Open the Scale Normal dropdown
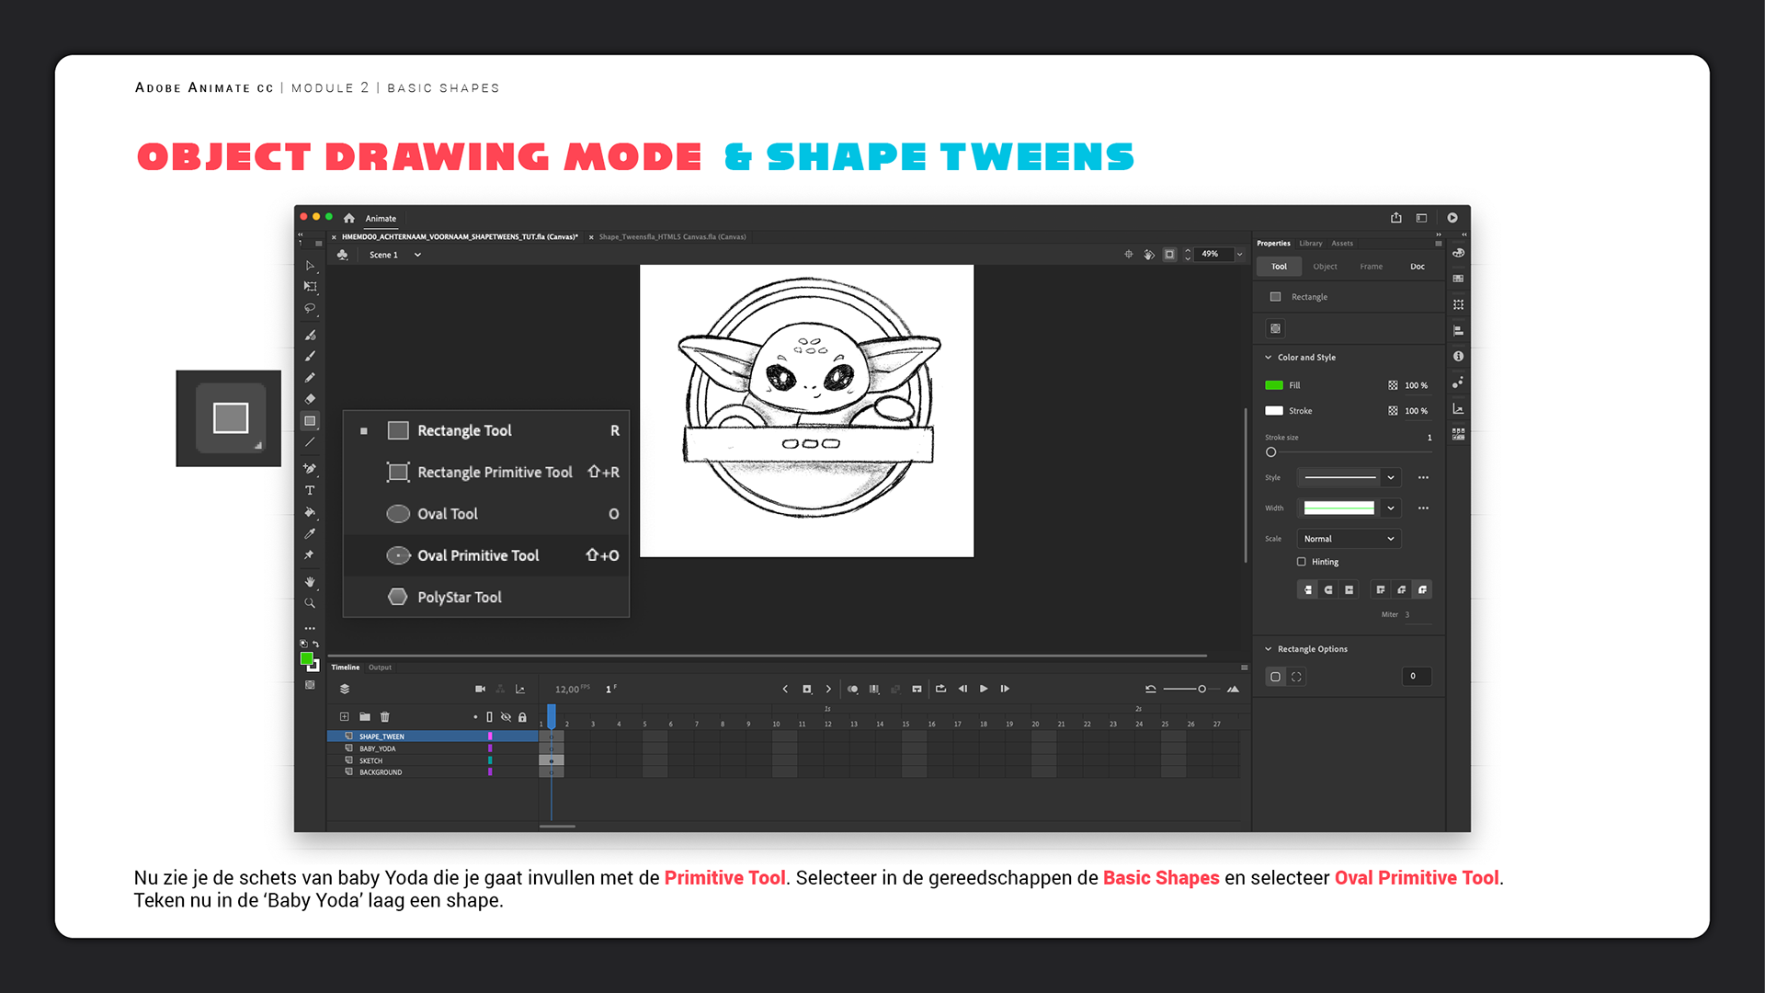The image size is (1765, 993). (x=1348, y=538)
